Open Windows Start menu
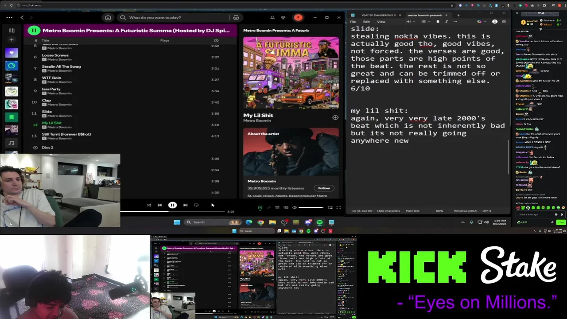 pos(177,222)
